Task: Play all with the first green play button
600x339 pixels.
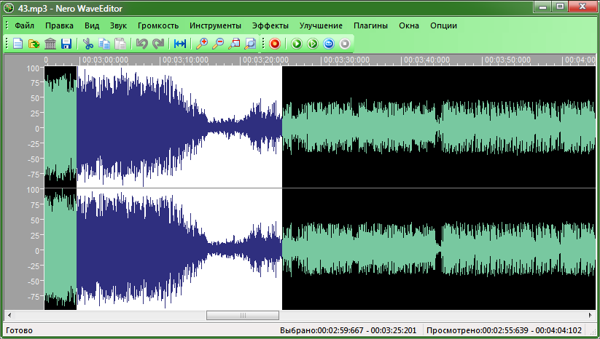Action: pyautogui.click(x=297, y=44)
